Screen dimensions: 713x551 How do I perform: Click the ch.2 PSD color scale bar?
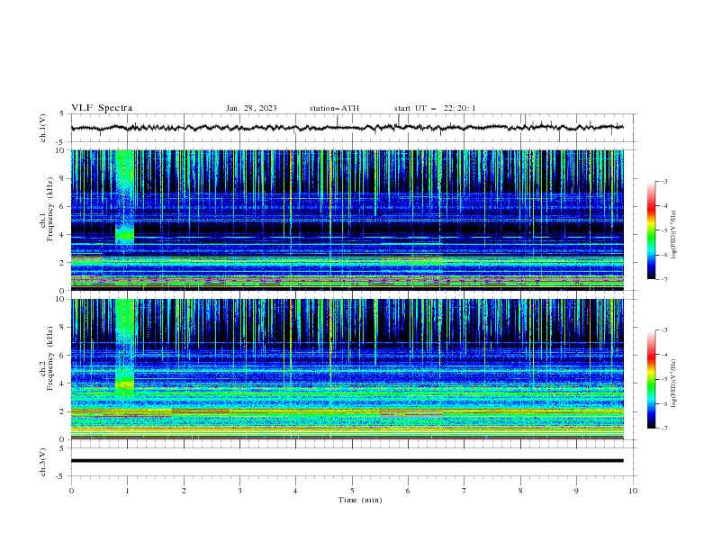651,379
